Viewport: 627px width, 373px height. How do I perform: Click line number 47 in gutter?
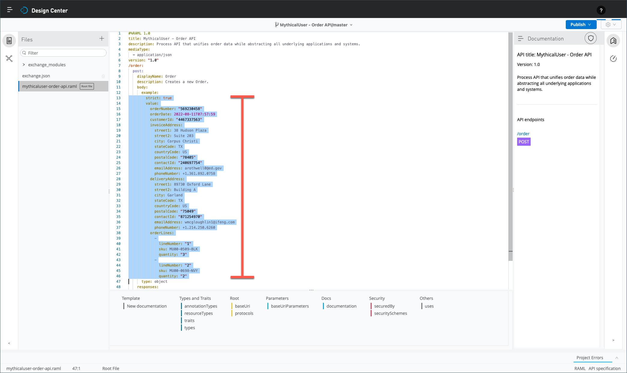tap(118, 282)
